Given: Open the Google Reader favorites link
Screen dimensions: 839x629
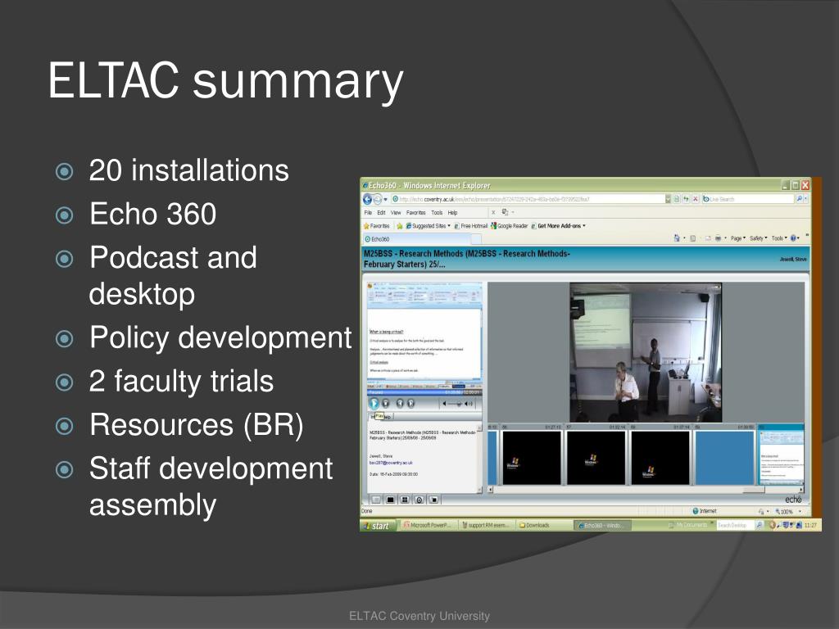Looking at the screenshot, I should [x=510, y=226].
